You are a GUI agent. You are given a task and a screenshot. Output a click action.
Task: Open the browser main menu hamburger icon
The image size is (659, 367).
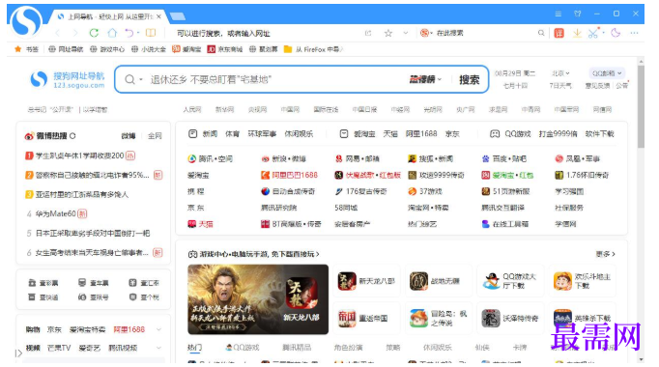(559, 14)
